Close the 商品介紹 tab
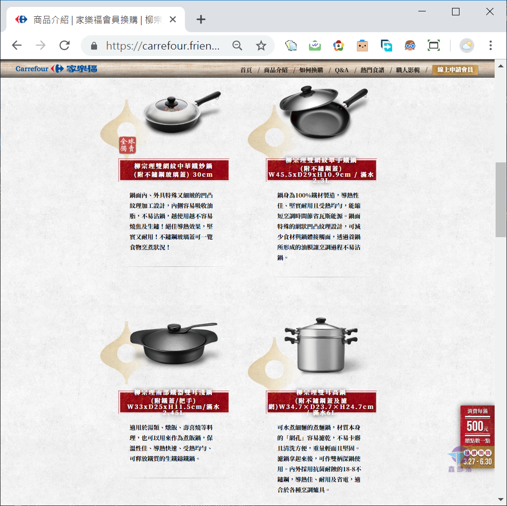Screen dimensions: 507x506 pos(173,20)
